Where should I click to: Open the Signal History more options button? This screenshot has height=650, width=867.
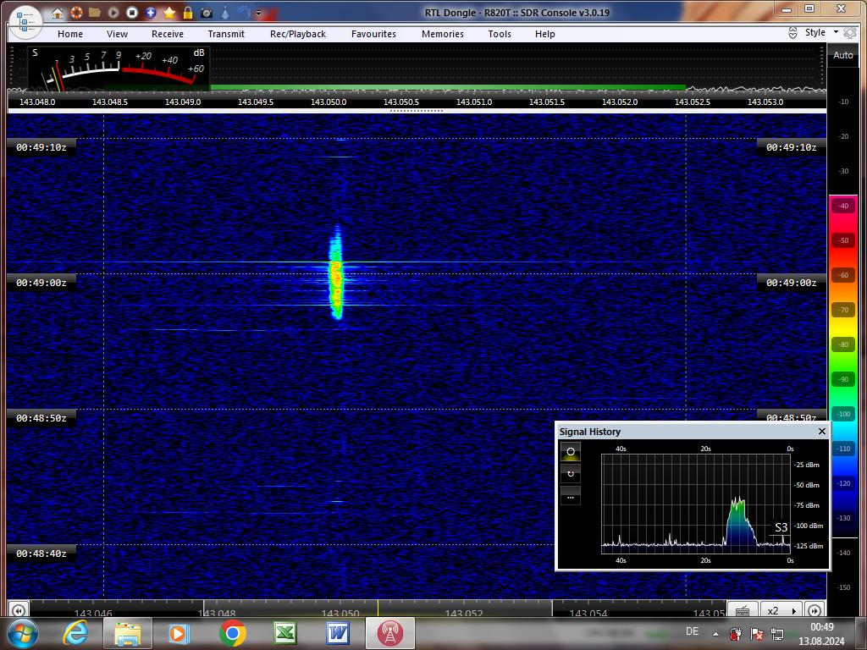(x=571, y=496)
